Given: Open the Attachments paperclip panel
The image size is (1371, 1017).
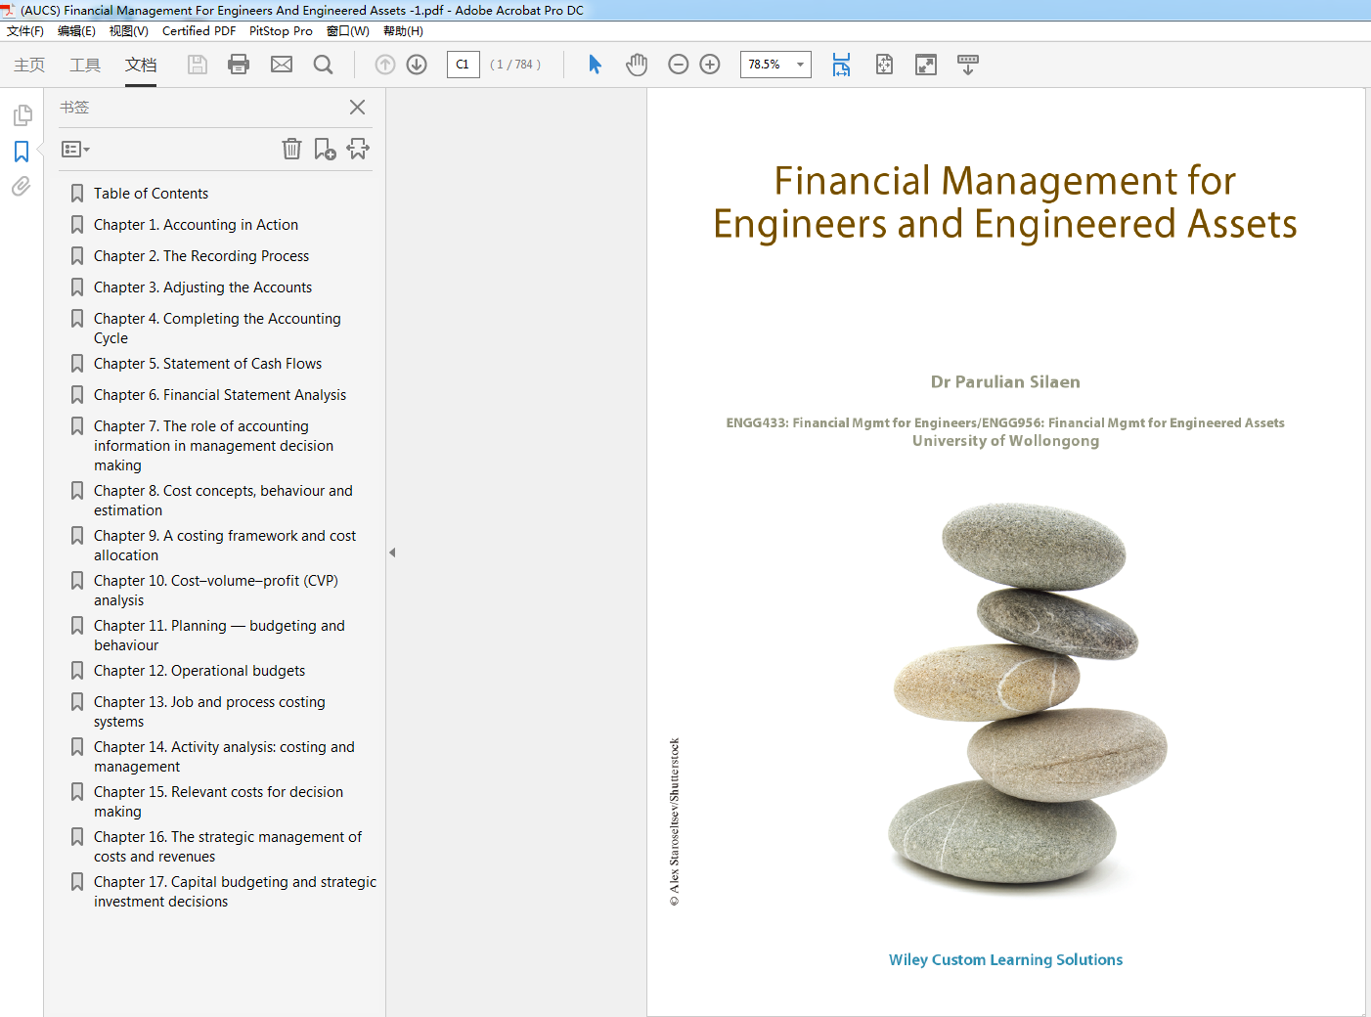Looking at the screenshot, I should [22, 186].
